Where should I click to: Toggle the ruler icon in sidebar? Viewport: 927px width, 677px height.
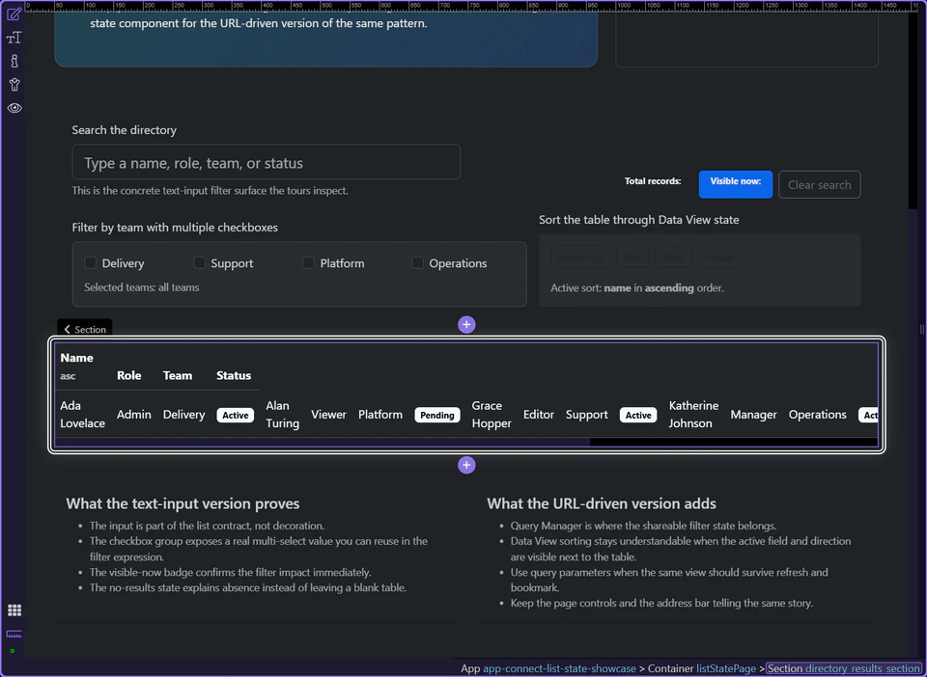(14, 634)
